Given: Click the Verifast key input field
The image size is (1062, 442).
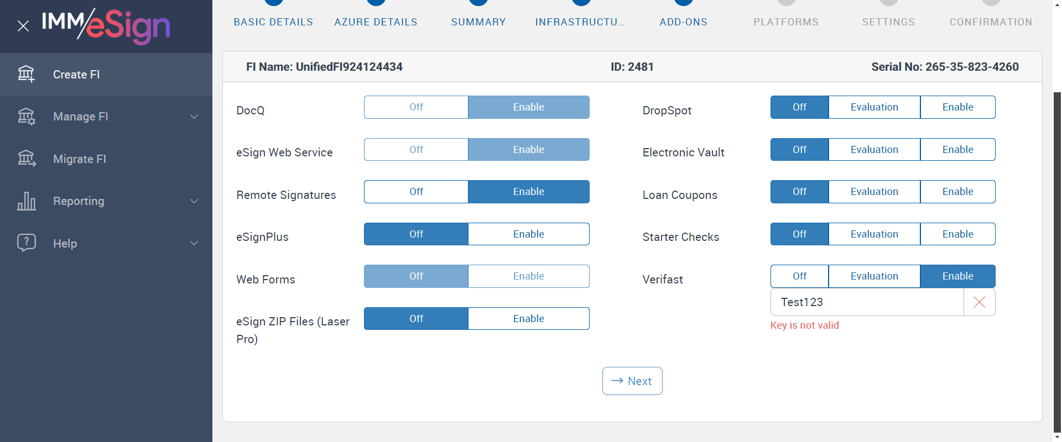Looking at the screenshot, I should 867,302.
